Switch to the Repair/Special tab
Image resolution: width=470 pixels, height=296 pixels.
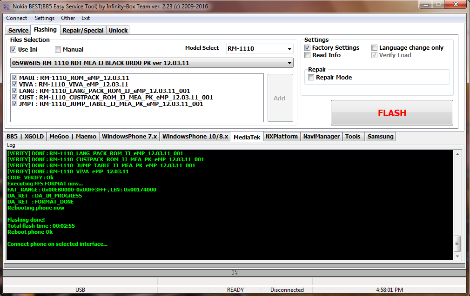point(83,30)
